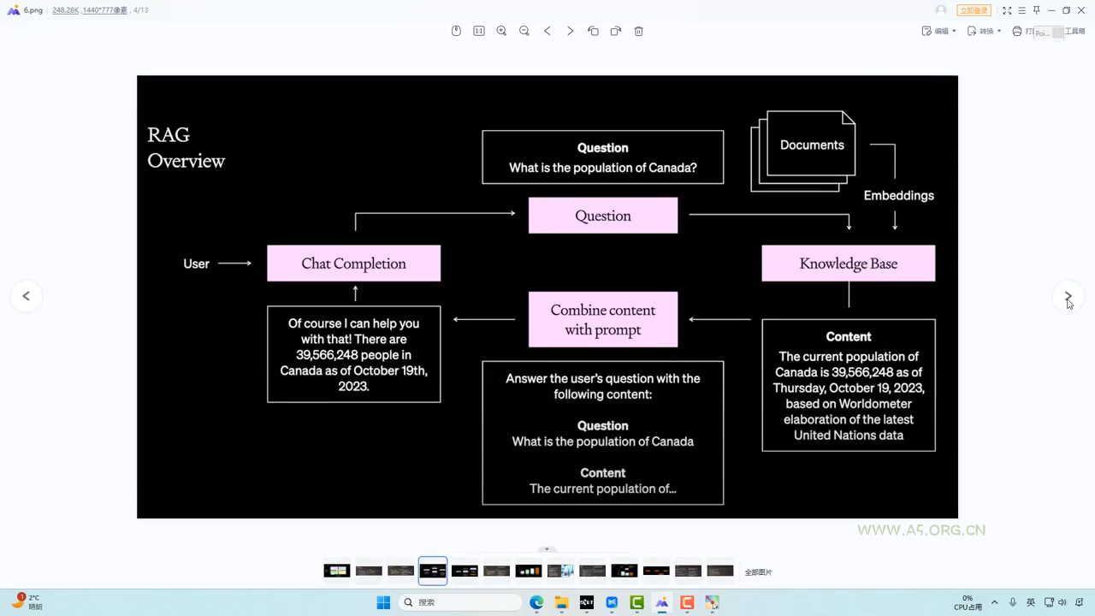Collapse the thumbnail strip with arrow
Viewport: 1095px width, 616px height.
547,549
